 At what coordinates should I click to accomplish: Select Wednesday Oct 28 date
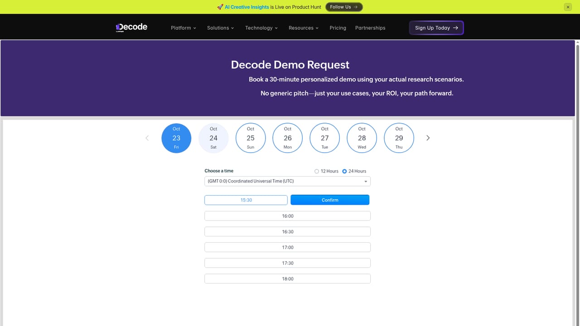(362, 138)
